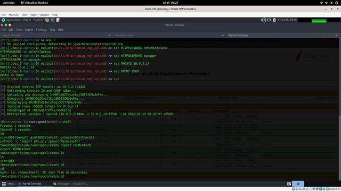The height and width of the screenshot is (191, 341).
Task: Open the guest Menu button in bottom panel
Action: [8, 184]
